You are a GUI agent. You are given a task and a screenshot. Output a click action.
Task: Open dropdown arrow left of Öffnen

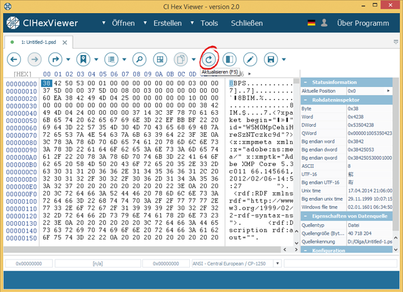[x=103, y=23]
